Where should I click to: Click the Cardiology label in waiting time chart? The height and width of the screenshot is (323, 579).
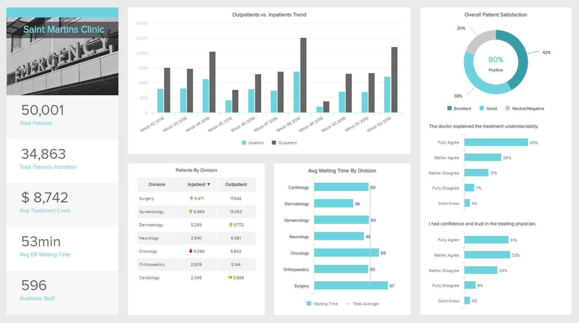coord(299,187)
